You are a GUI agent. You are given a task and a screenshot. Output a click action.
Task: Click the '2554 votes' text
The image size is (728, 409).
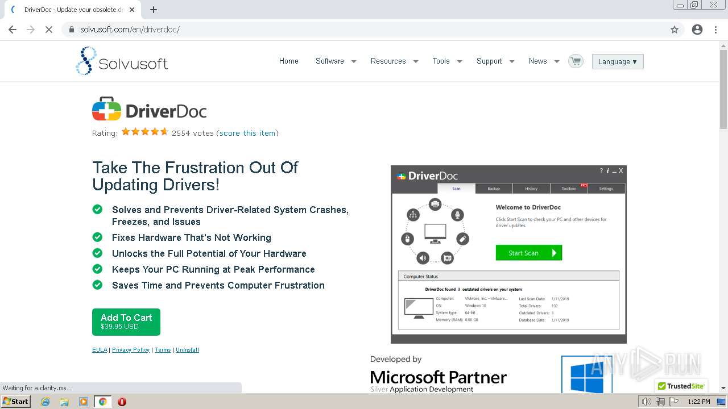tap(193, 133)
